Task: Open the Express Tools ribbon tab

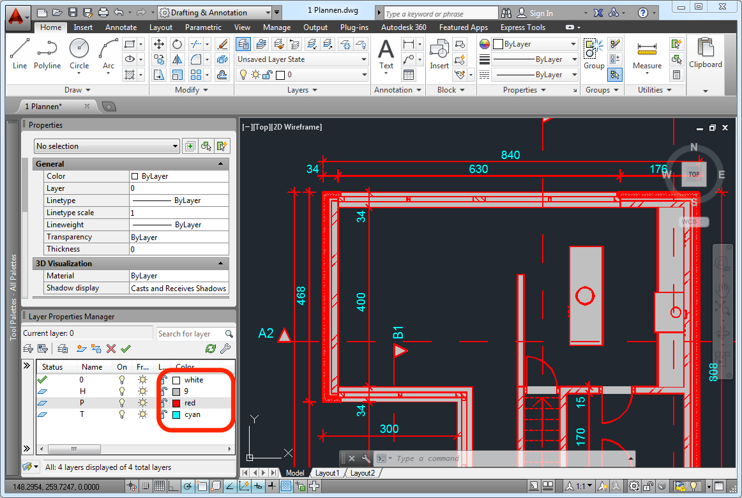Action: [x=523, y=27]
